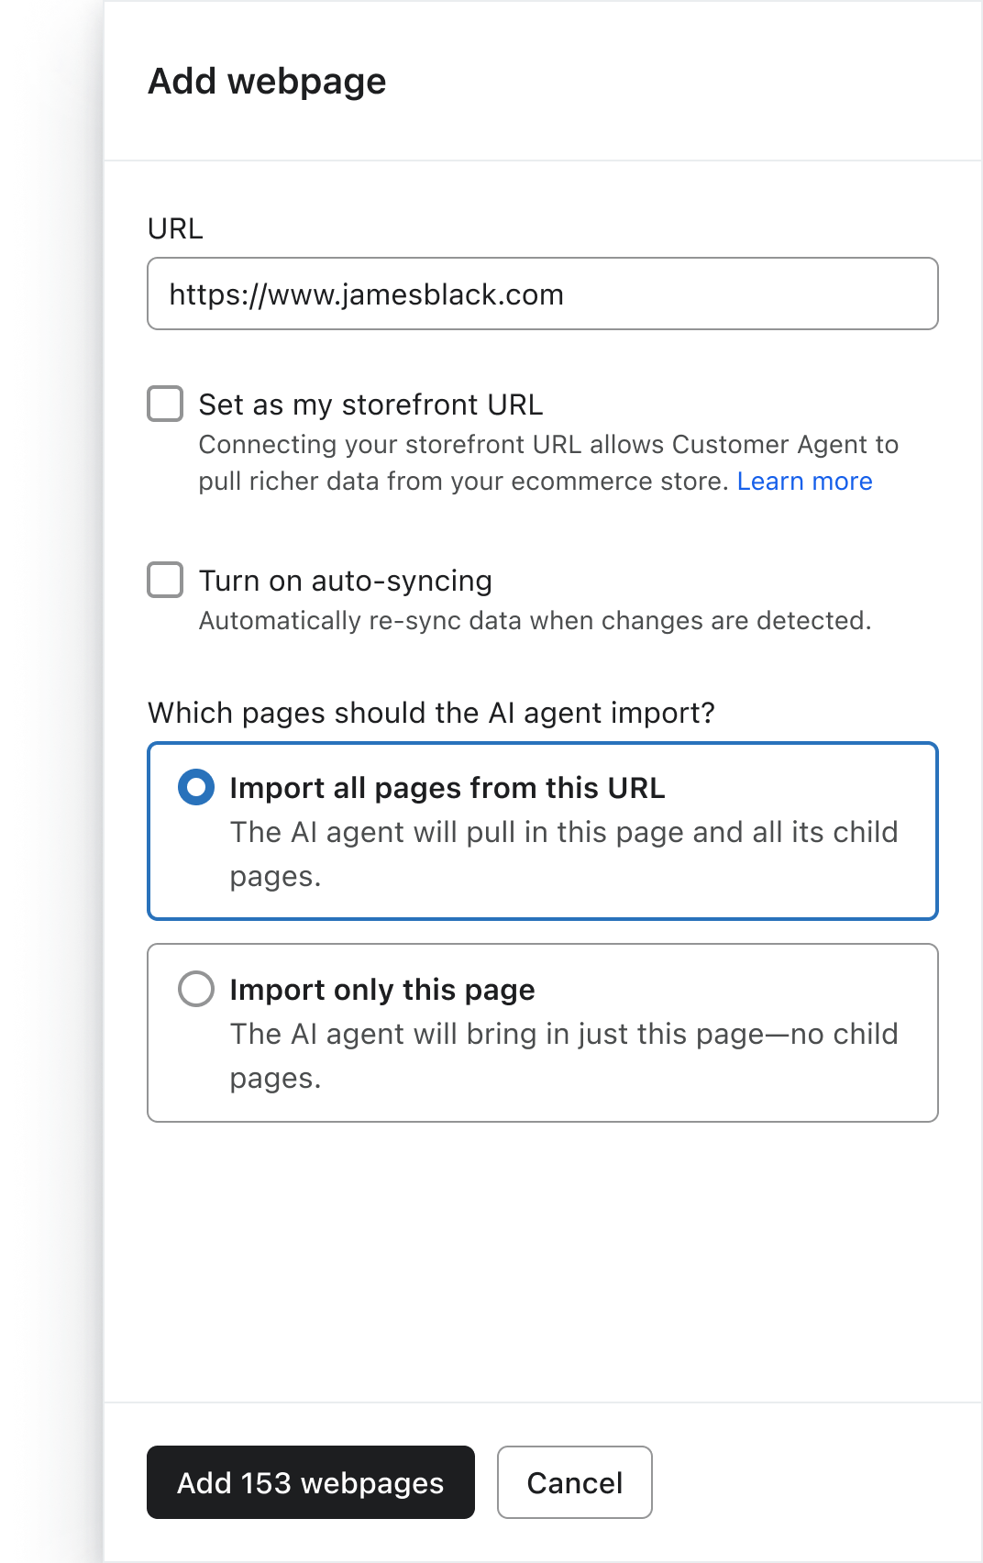Screen dimensions: 983x1563
Task: Select the Import all pages radio button
Action: click(196, 787)
